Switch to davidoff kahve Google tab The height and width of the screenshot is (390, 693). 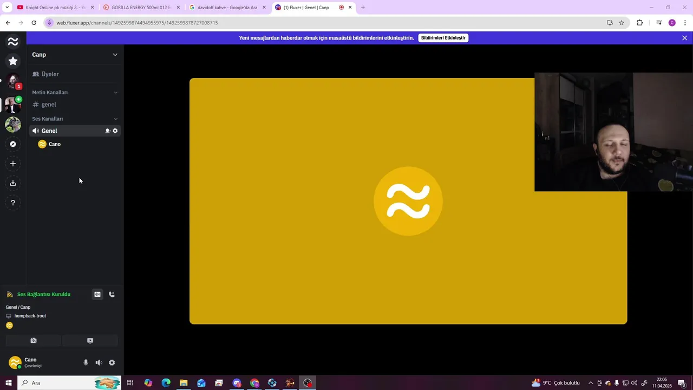[x=227, y=8]
